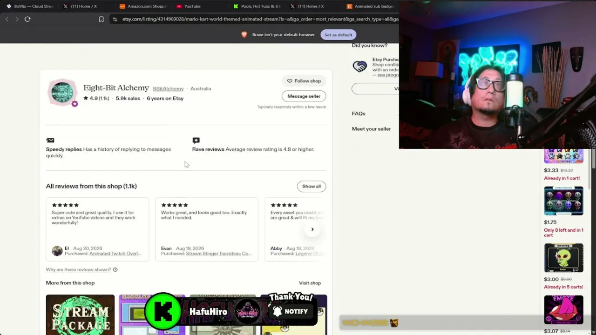This screenshot has width=596, height=335.
Task: Open the Animated sub badge tab
Action: (371, 6)
